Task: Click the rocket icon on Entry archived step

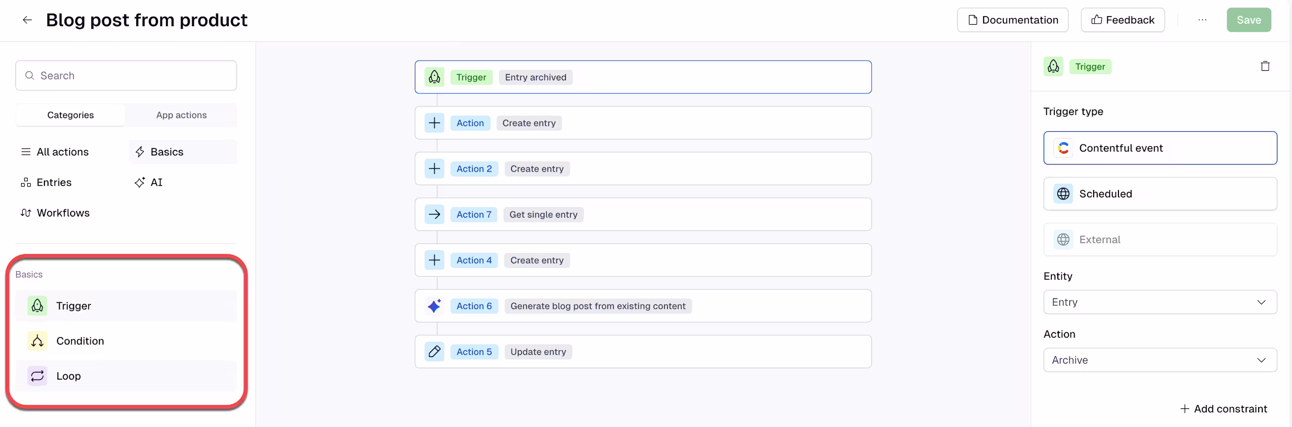Action: (434, 77)
